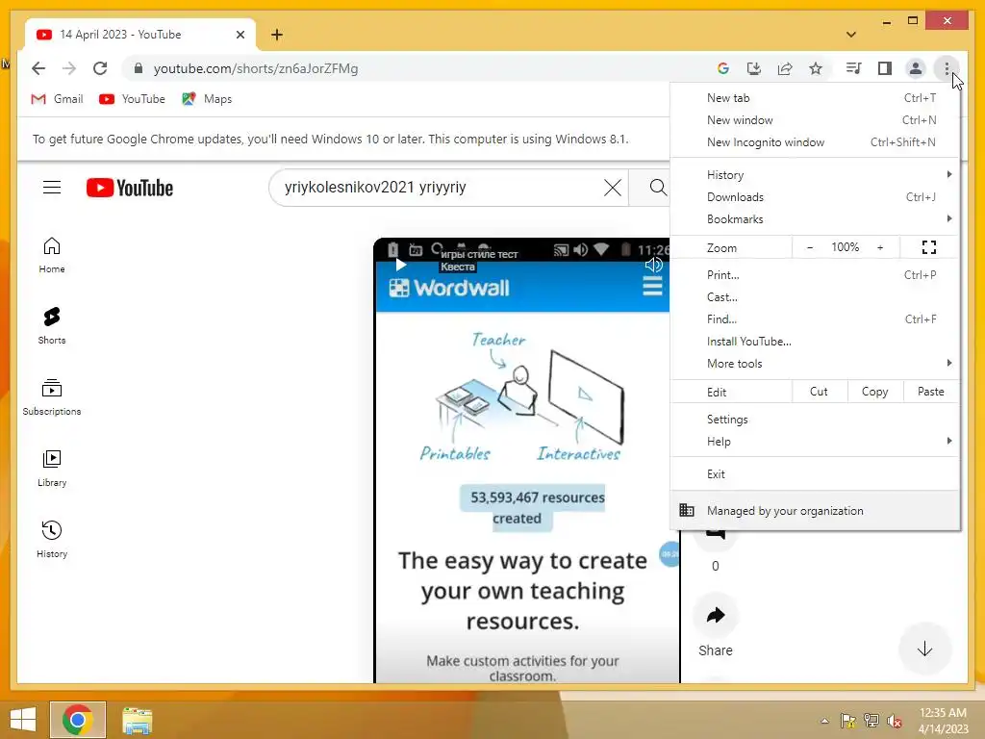Click the muted speaker tray icon
This screenshot has width=985, height=739.
click(895, 721)
